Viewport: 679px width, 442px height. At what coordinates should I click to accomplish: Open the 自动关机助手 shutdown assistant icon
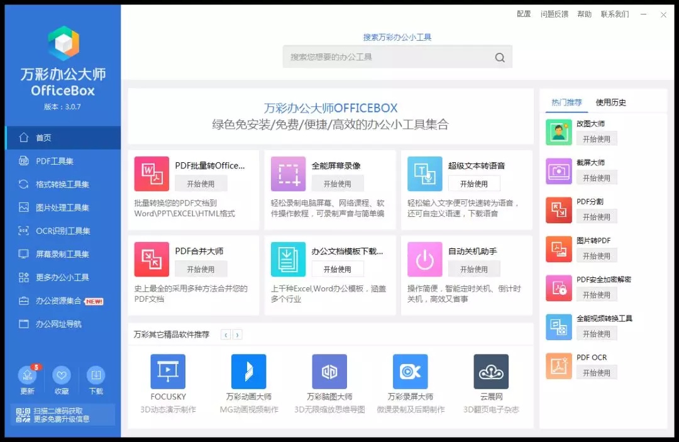tap(425, 260)
